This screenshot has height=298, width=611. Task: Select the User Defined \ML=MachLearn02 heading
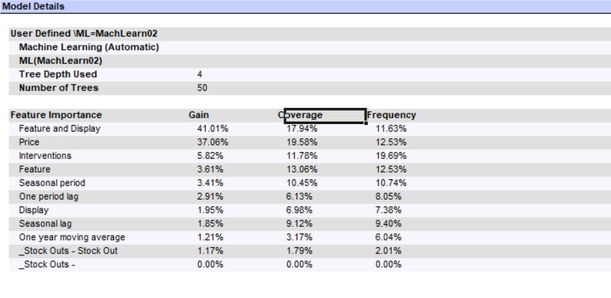click(79, 33)
